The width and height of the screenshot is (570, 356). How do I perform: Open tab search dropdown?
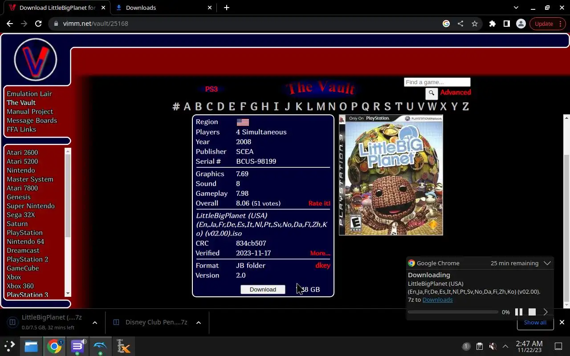(516, 8)
